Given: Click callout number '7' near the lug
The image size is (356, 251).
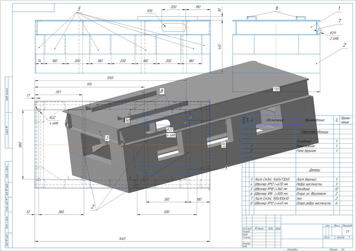Looking at the screenshot, I should pyautogui.click(x=339, y=21).
